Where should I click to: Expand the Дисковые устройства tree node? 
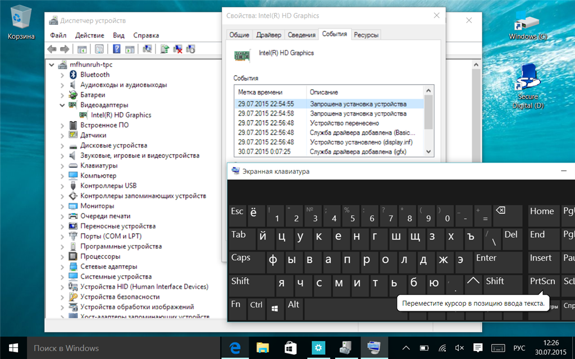[x=62, y=146]
